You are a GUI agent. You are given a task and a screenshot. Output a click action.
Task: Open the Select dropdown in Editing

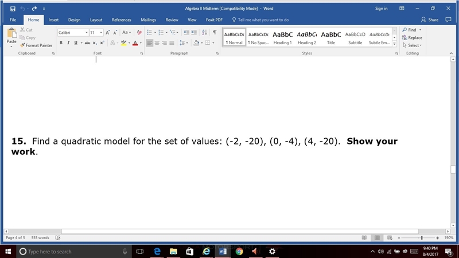click(413, 45)
